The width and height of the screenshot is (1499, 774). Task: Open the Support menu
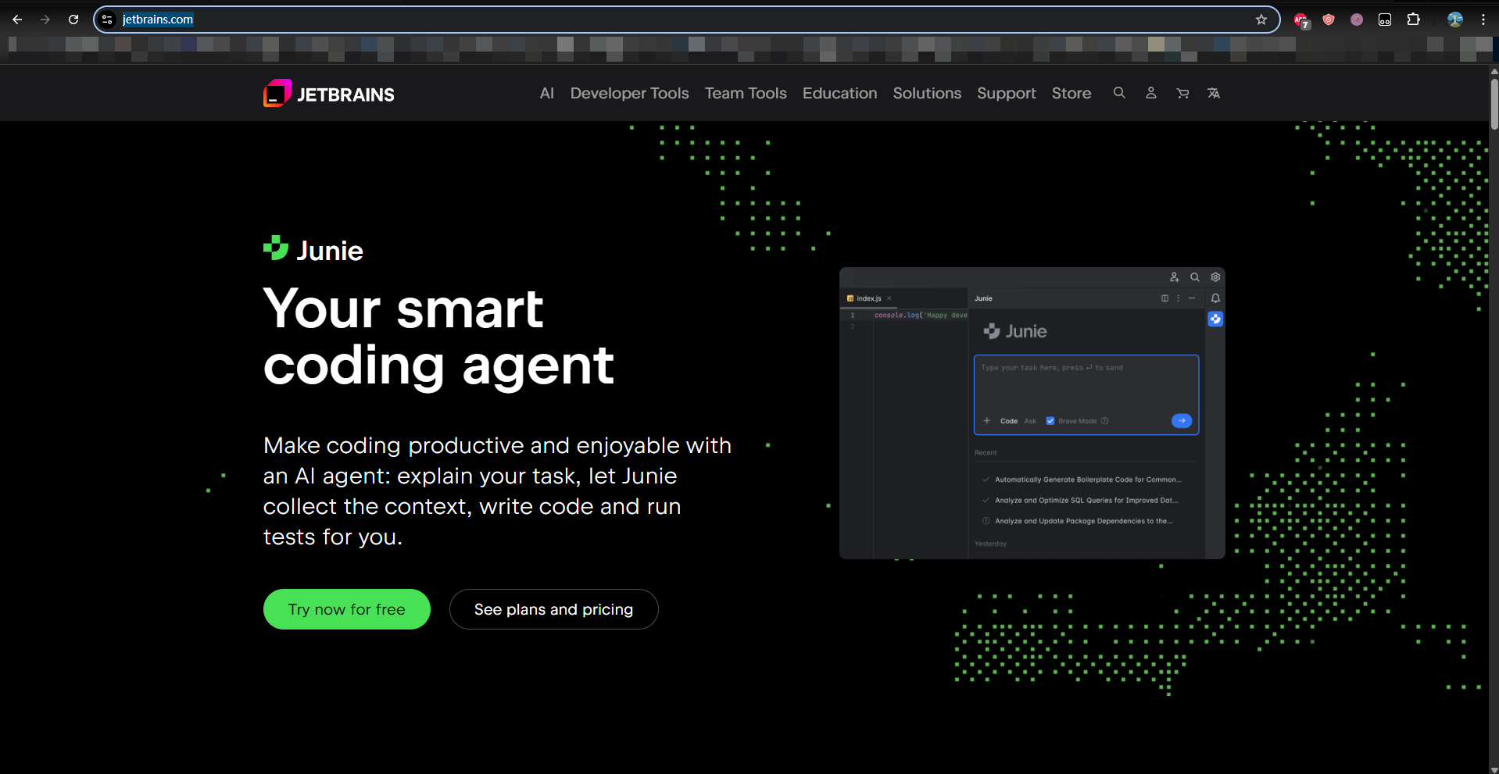[1007, 93]
